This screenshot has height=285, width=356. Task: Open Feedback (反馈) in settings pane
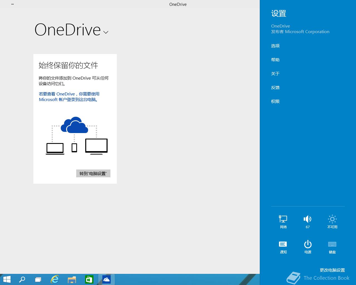[275, 87]
